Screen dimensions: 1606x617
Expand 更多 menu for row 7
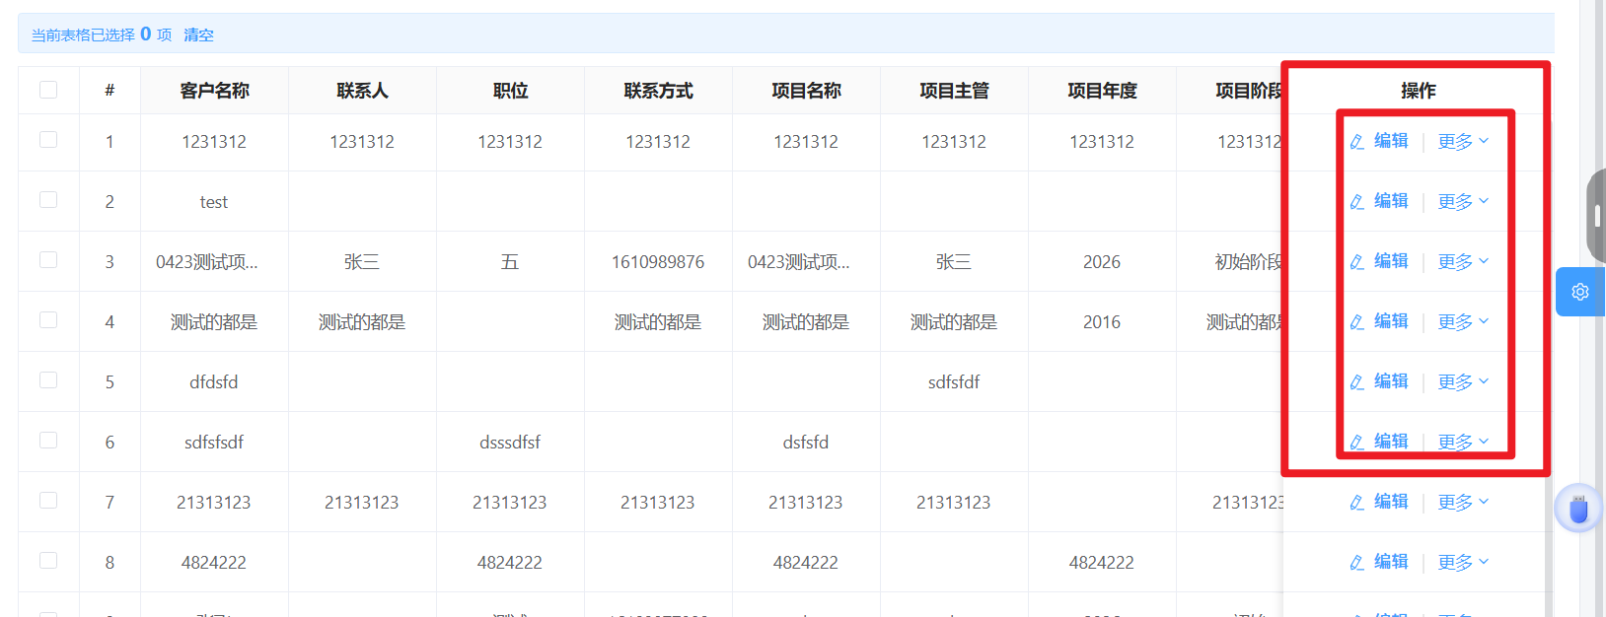[1463, 503]
